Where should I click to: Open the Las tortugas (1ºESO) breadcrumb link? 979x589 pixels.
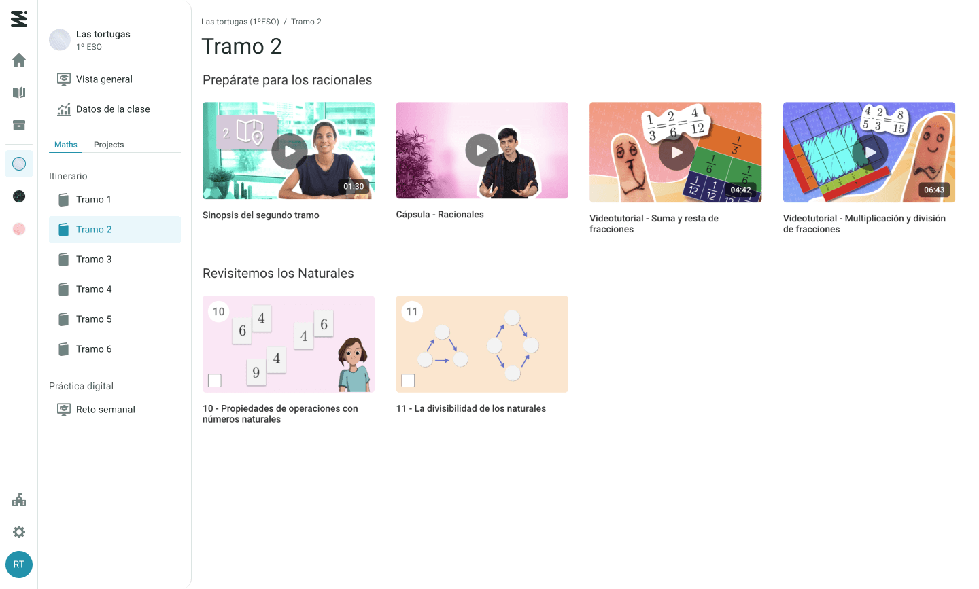[x=240, y=22]
